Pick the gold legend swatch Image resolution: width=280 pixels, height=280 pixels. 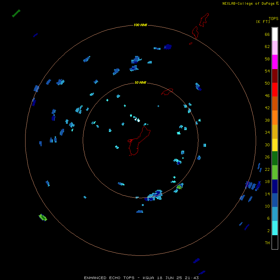click(x=275, y=132)
